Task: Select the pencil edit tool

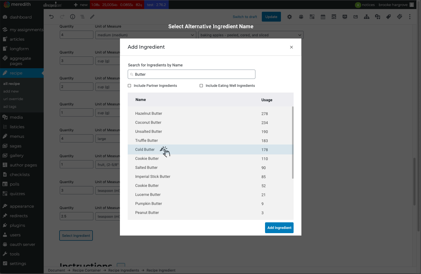Action: [x=92, y=17]
